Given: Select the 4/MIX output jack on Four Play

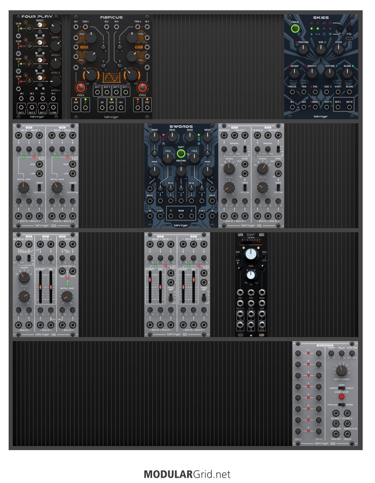Looking at the screenshot, I should point(53,108).
